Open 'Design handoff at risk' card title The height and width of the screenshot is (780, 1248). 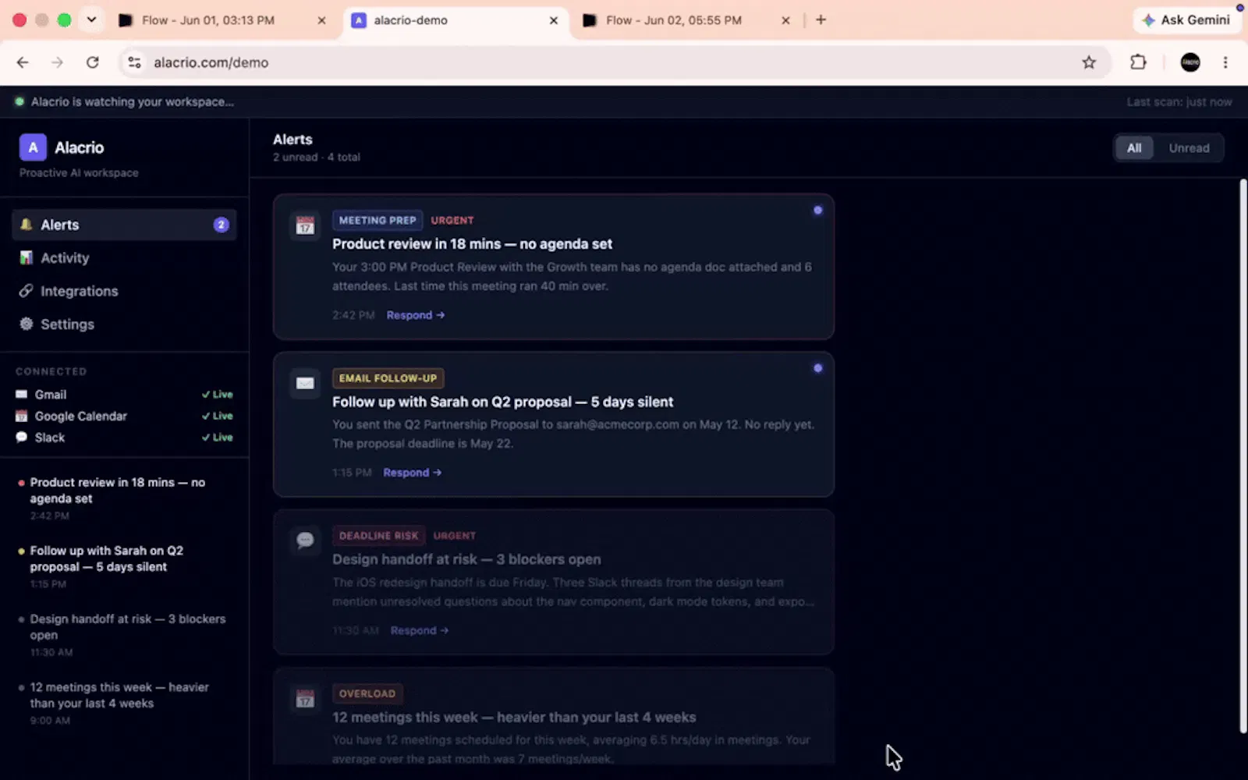tap(466, 559)
